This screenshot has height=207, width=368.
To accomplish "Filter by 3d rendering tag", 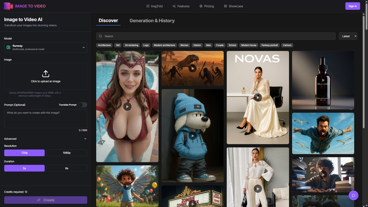I will [x=132, y=45].
